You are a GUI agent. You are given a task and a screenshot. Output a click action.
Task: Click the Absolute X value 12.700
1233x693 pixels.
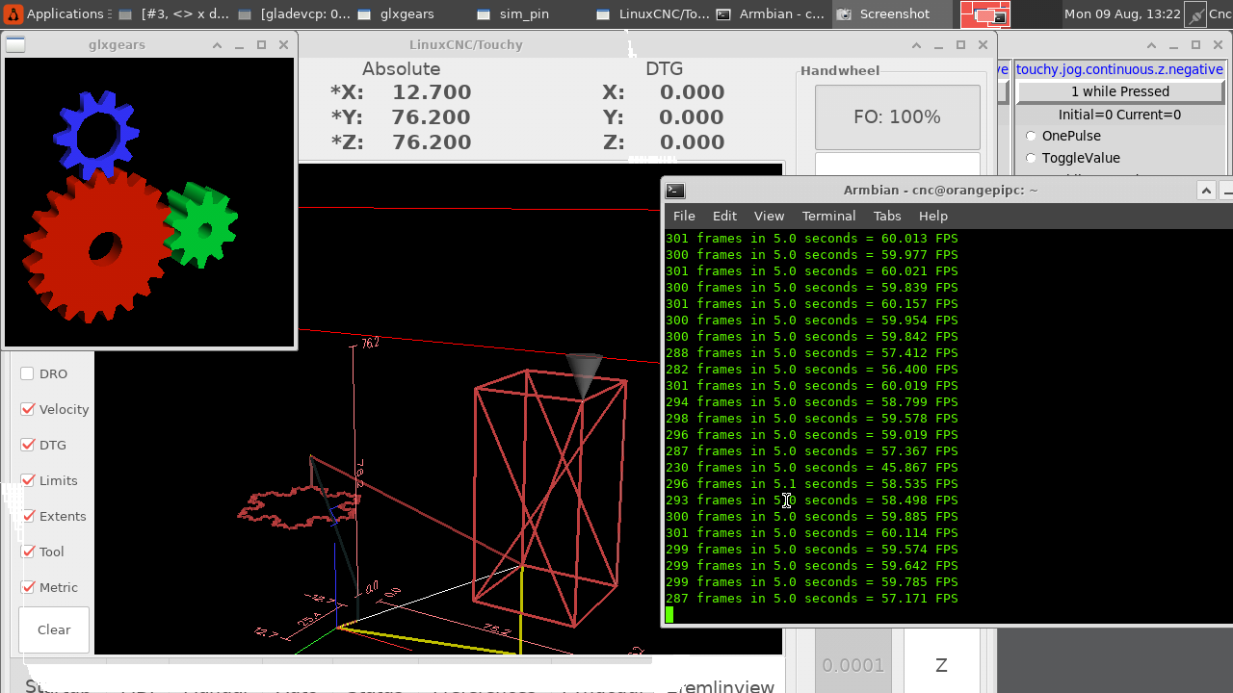click(432, 92)
